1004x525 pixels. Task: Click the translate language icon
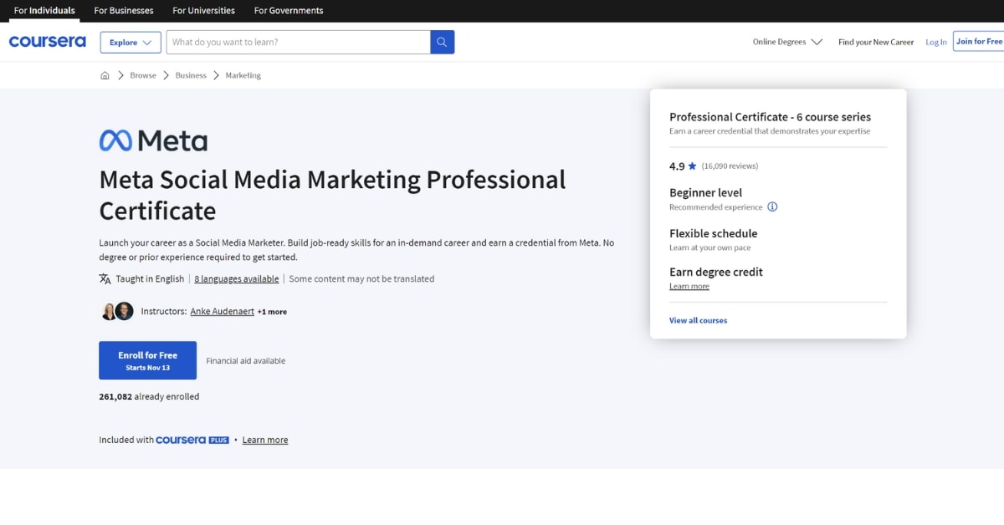point(105,278)
